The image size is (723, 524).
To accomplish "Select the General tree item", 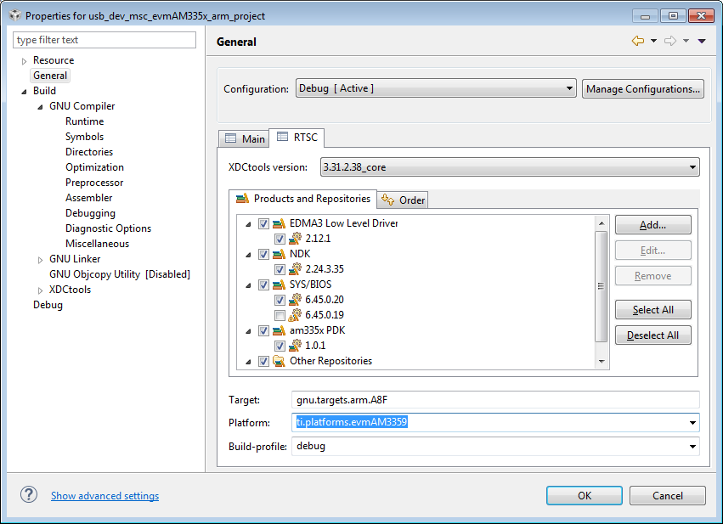I will point(50,76).
